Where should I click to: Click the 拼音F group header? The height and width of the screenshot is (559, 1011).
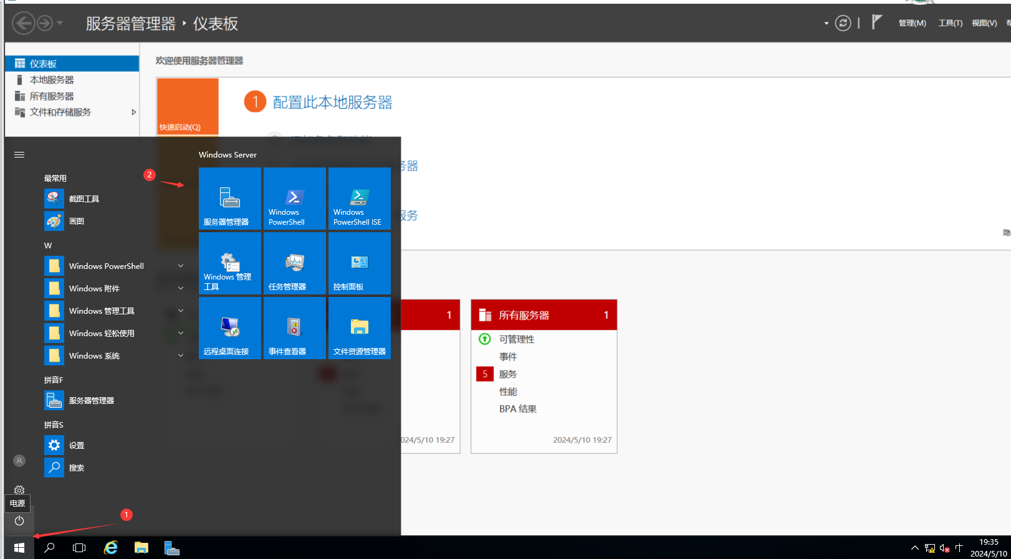(54, 380)
